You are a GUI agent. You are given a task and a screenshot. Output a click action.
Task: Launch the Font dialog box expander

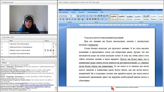(x=84, y=22)
